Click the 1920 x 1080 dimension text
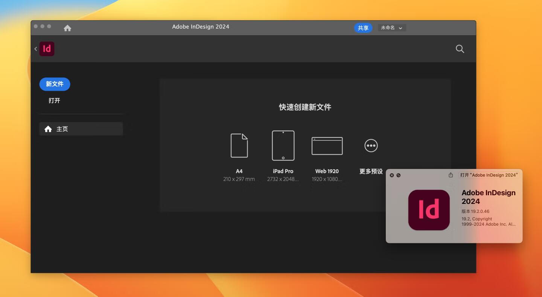This screenshot has height=297, width=542. (327, 179)
